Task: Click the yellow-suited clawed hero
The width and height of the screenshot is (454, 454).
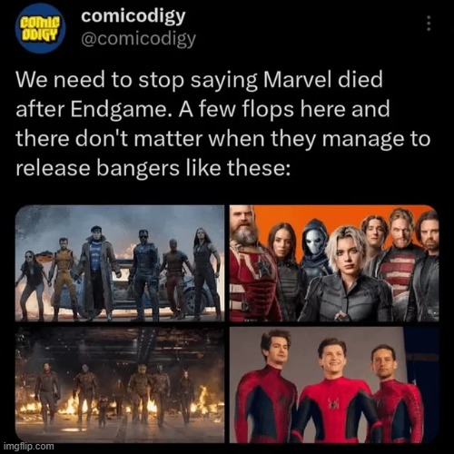Action: click(63, 277)
